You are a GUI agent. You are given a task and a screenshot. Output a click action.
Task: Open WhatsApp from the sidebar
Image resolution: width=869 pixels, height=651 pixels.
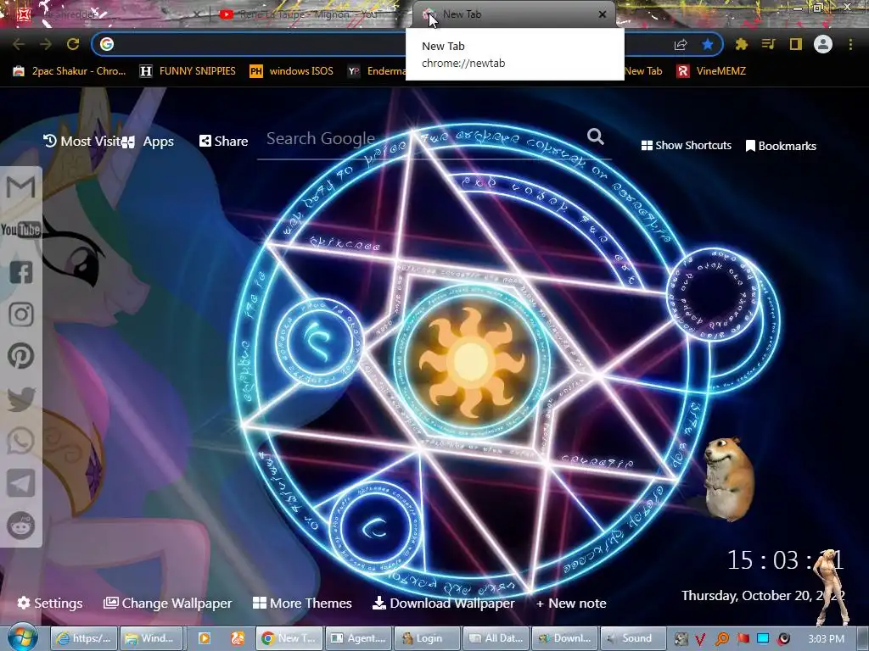pos(21,441)
